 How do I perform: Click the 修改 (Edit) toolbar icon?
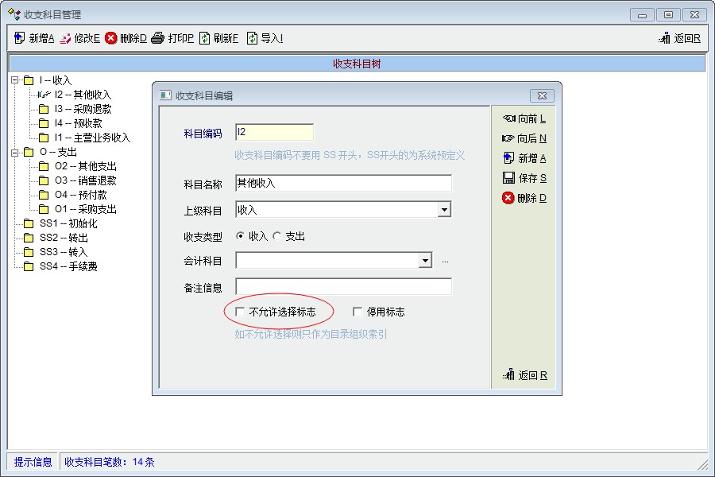coord(65,38)
